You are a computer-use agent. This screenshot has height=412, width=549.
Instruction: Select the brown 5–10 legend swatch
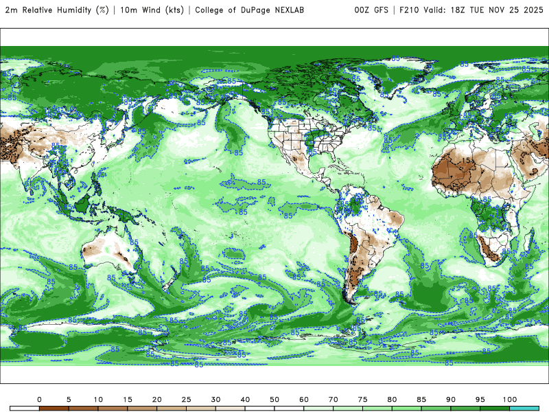coord(83,409)
